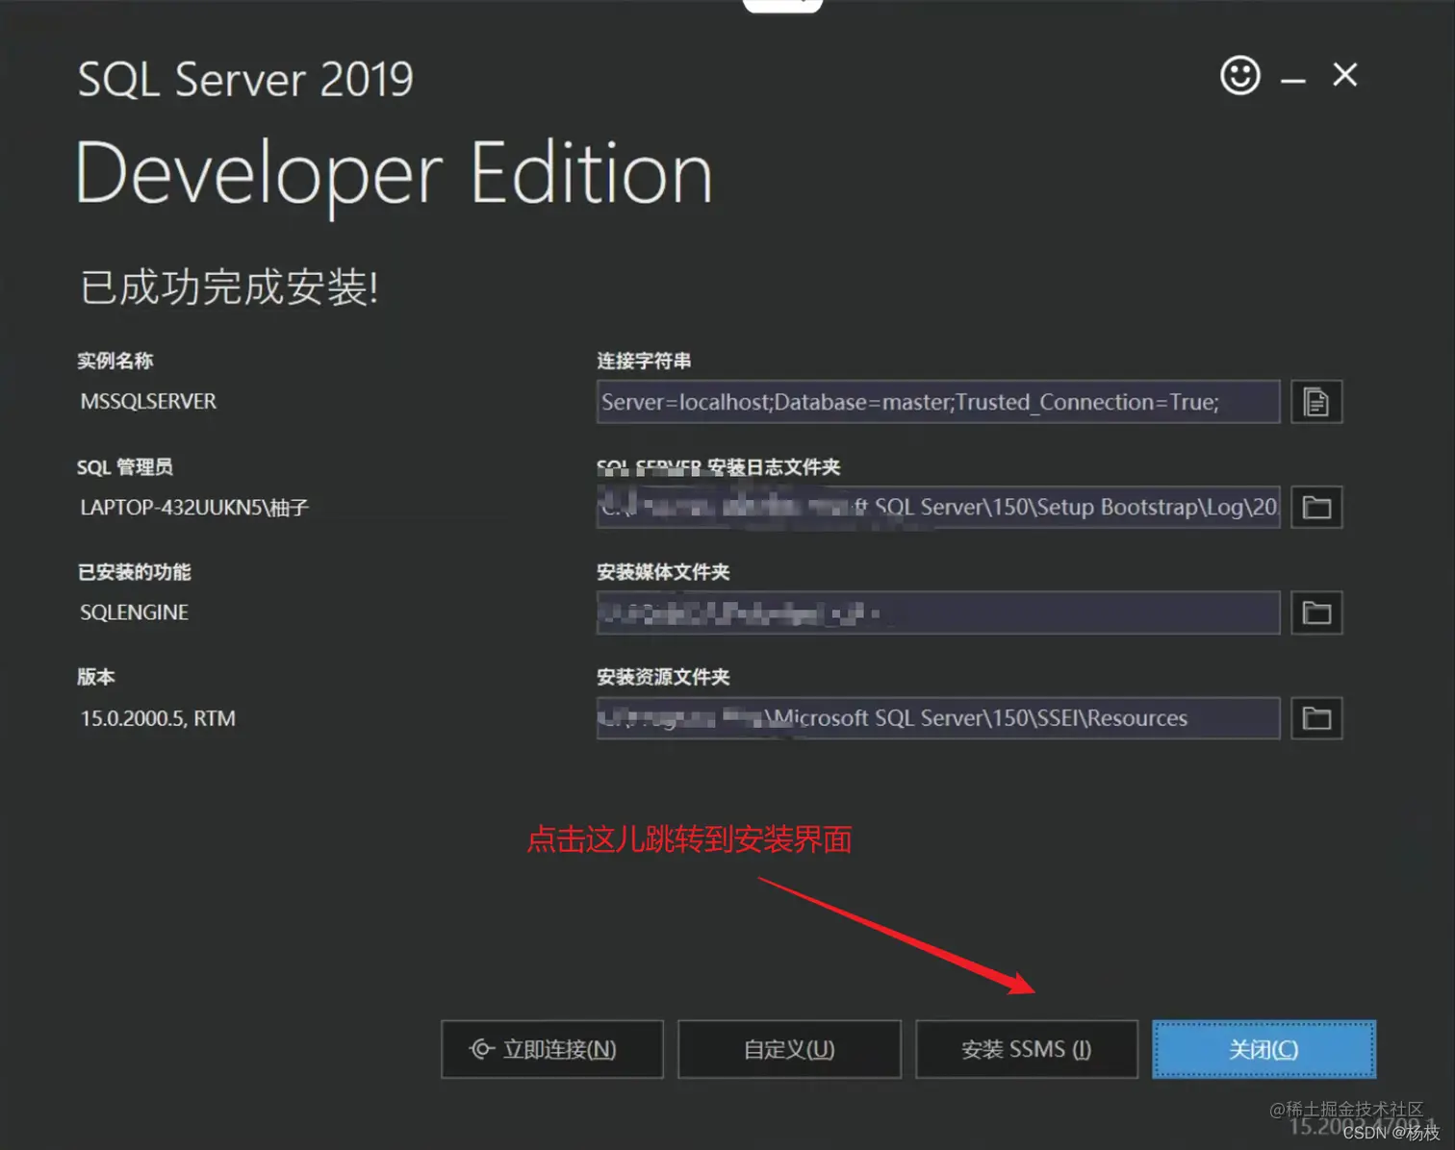Click the SQL admin LAPTOP-432UUKN5\柚子 text
Screen dimensions: 1455x1150
click(x=194, y=508)
